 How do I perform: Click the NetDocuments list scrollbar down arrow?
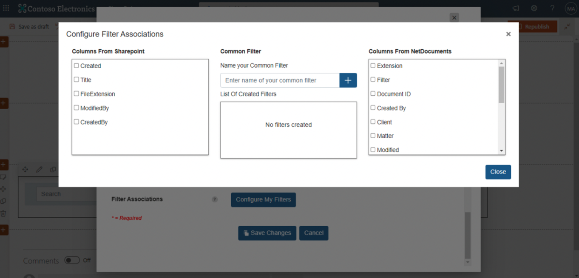pyautogui.click(x=501, y=151)
